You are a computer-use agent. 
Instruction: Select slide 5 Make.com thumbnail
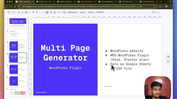pos(18,69)
